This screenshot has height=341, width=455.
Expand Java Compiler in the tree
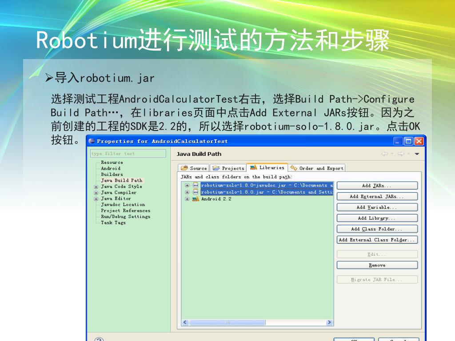pyautogui.click(x=96, y=193)
